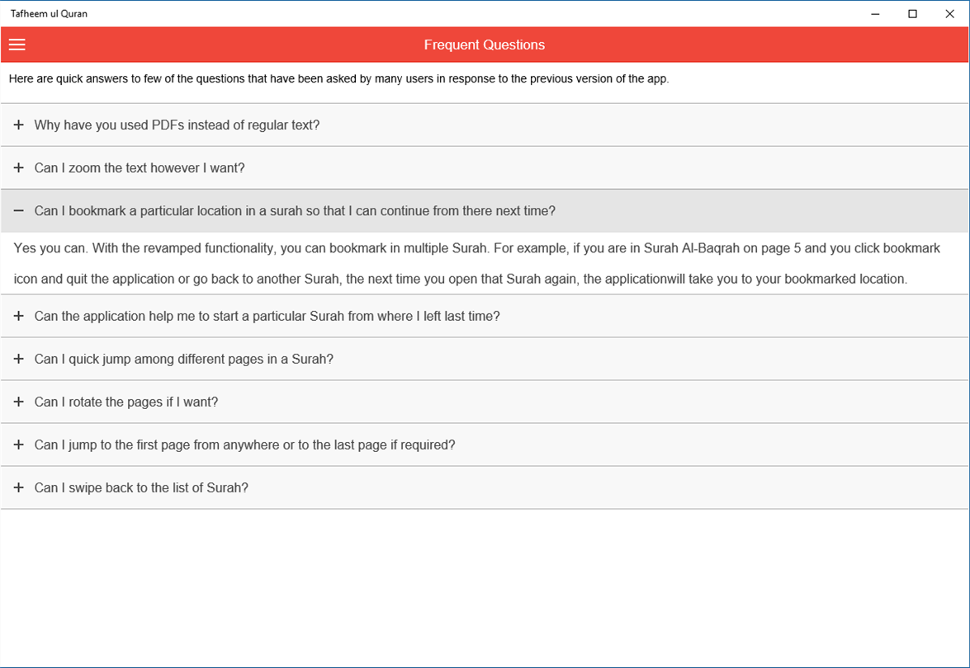Expand 'Can I zoom the text' question

coord(140,168)
